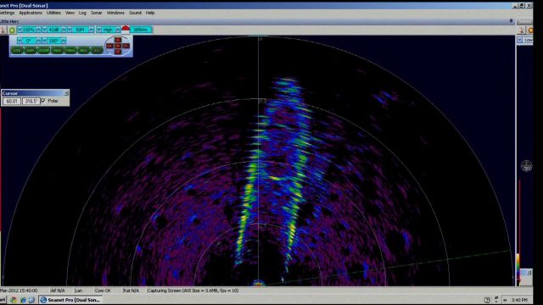
Task: Click the 60.01 range field in Cursor panel
Action: (12, 101)
